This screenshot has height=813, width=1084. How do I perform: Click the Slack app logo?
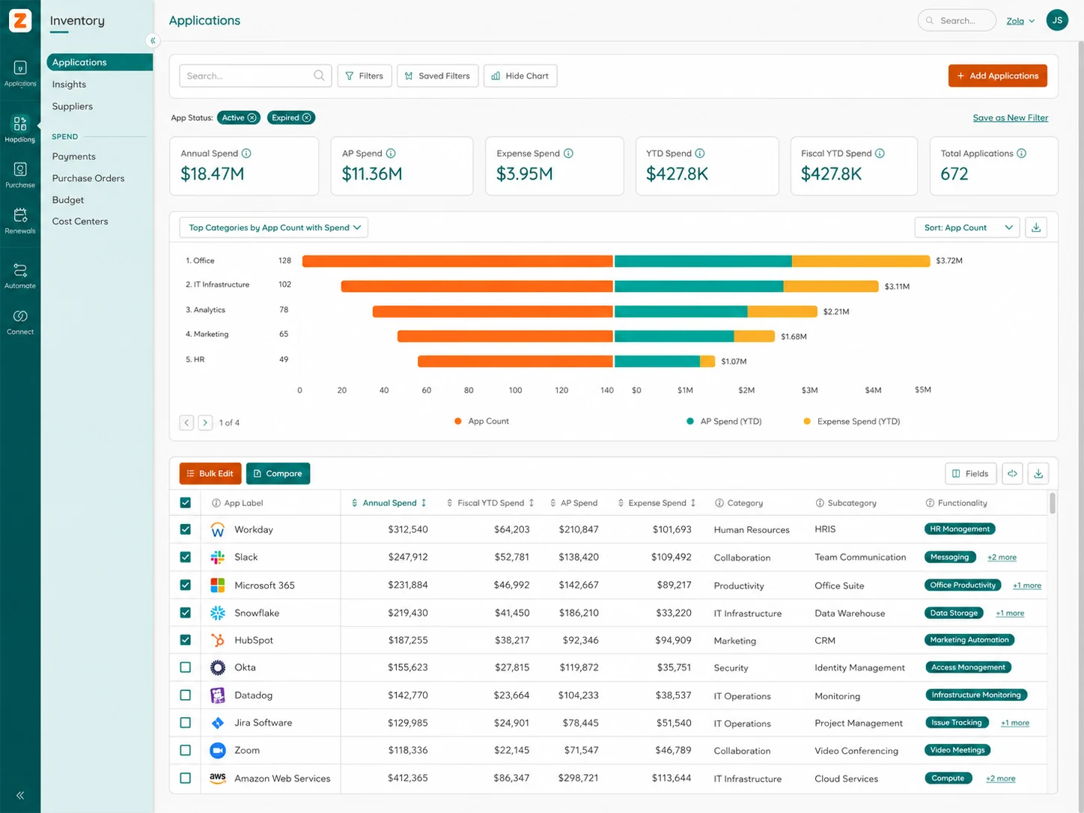(x=218, y=557)
